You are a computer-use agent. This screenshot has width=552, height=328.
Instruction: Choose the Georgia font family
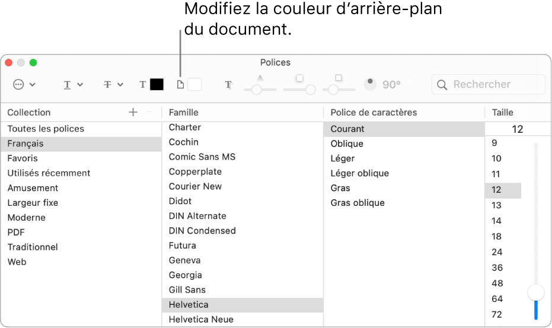pos(185,275)
